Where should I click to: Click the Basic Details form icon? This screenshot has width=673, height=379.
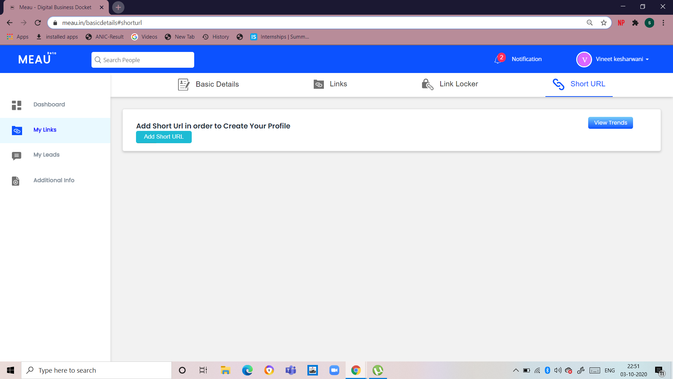tap(184, 85)
